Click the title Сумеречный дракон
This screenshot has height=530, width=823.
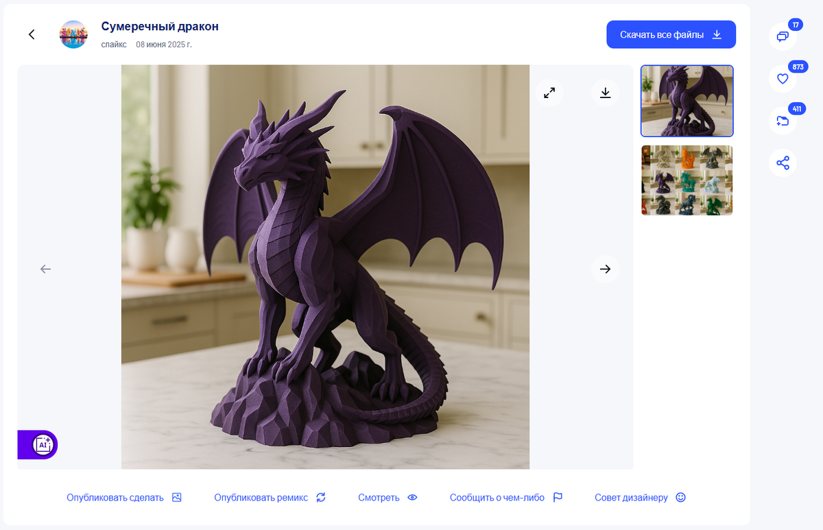coord(160,26)
